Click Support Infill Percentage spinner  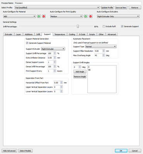coord(52,54)
